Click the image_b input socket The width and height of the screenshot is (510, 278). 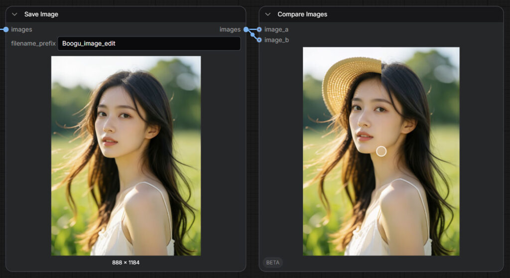[259, 40]
